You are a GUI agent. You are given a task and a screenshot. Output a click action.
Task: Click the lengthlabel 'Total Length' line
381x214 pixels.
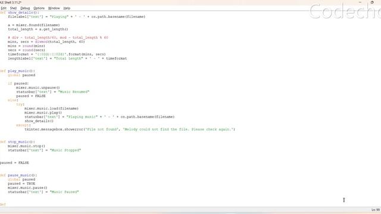[x=67, y=58]
